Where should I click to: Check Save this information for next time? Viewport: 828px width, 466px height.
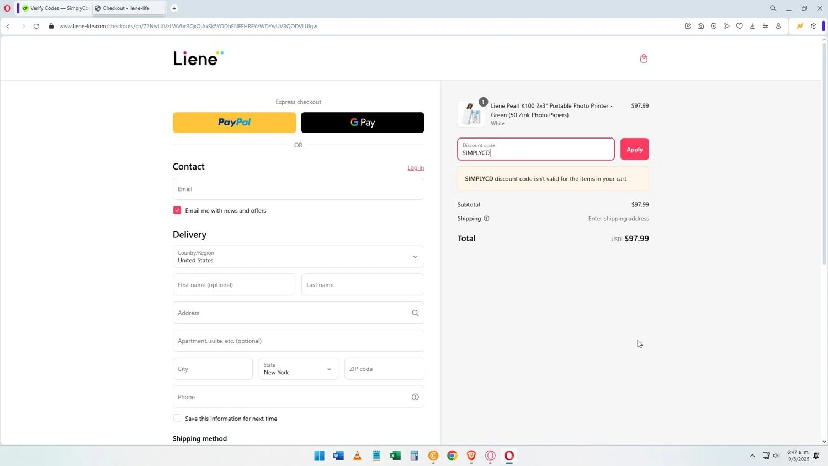pos(177,419)
